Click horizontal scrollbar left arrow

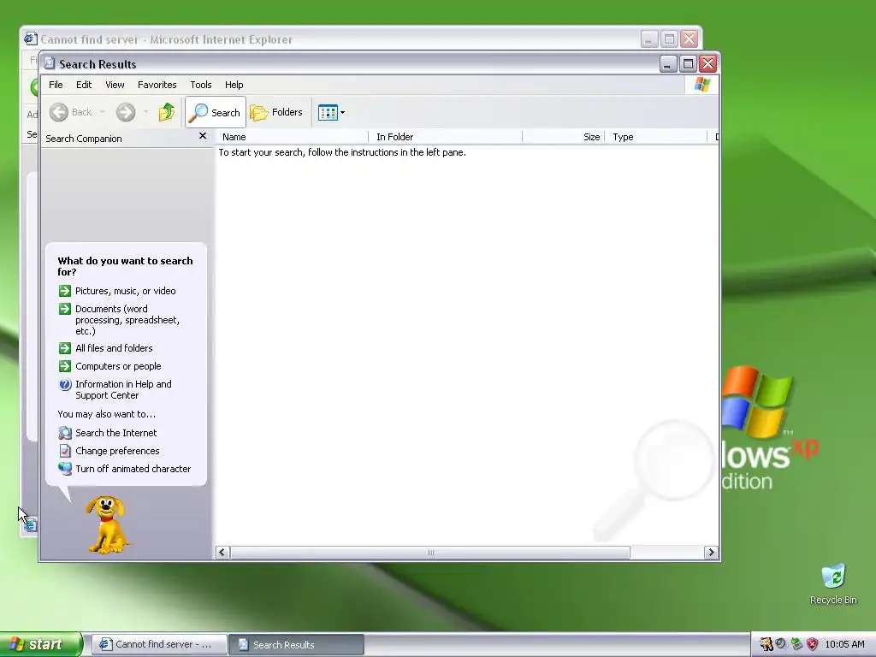222,553
